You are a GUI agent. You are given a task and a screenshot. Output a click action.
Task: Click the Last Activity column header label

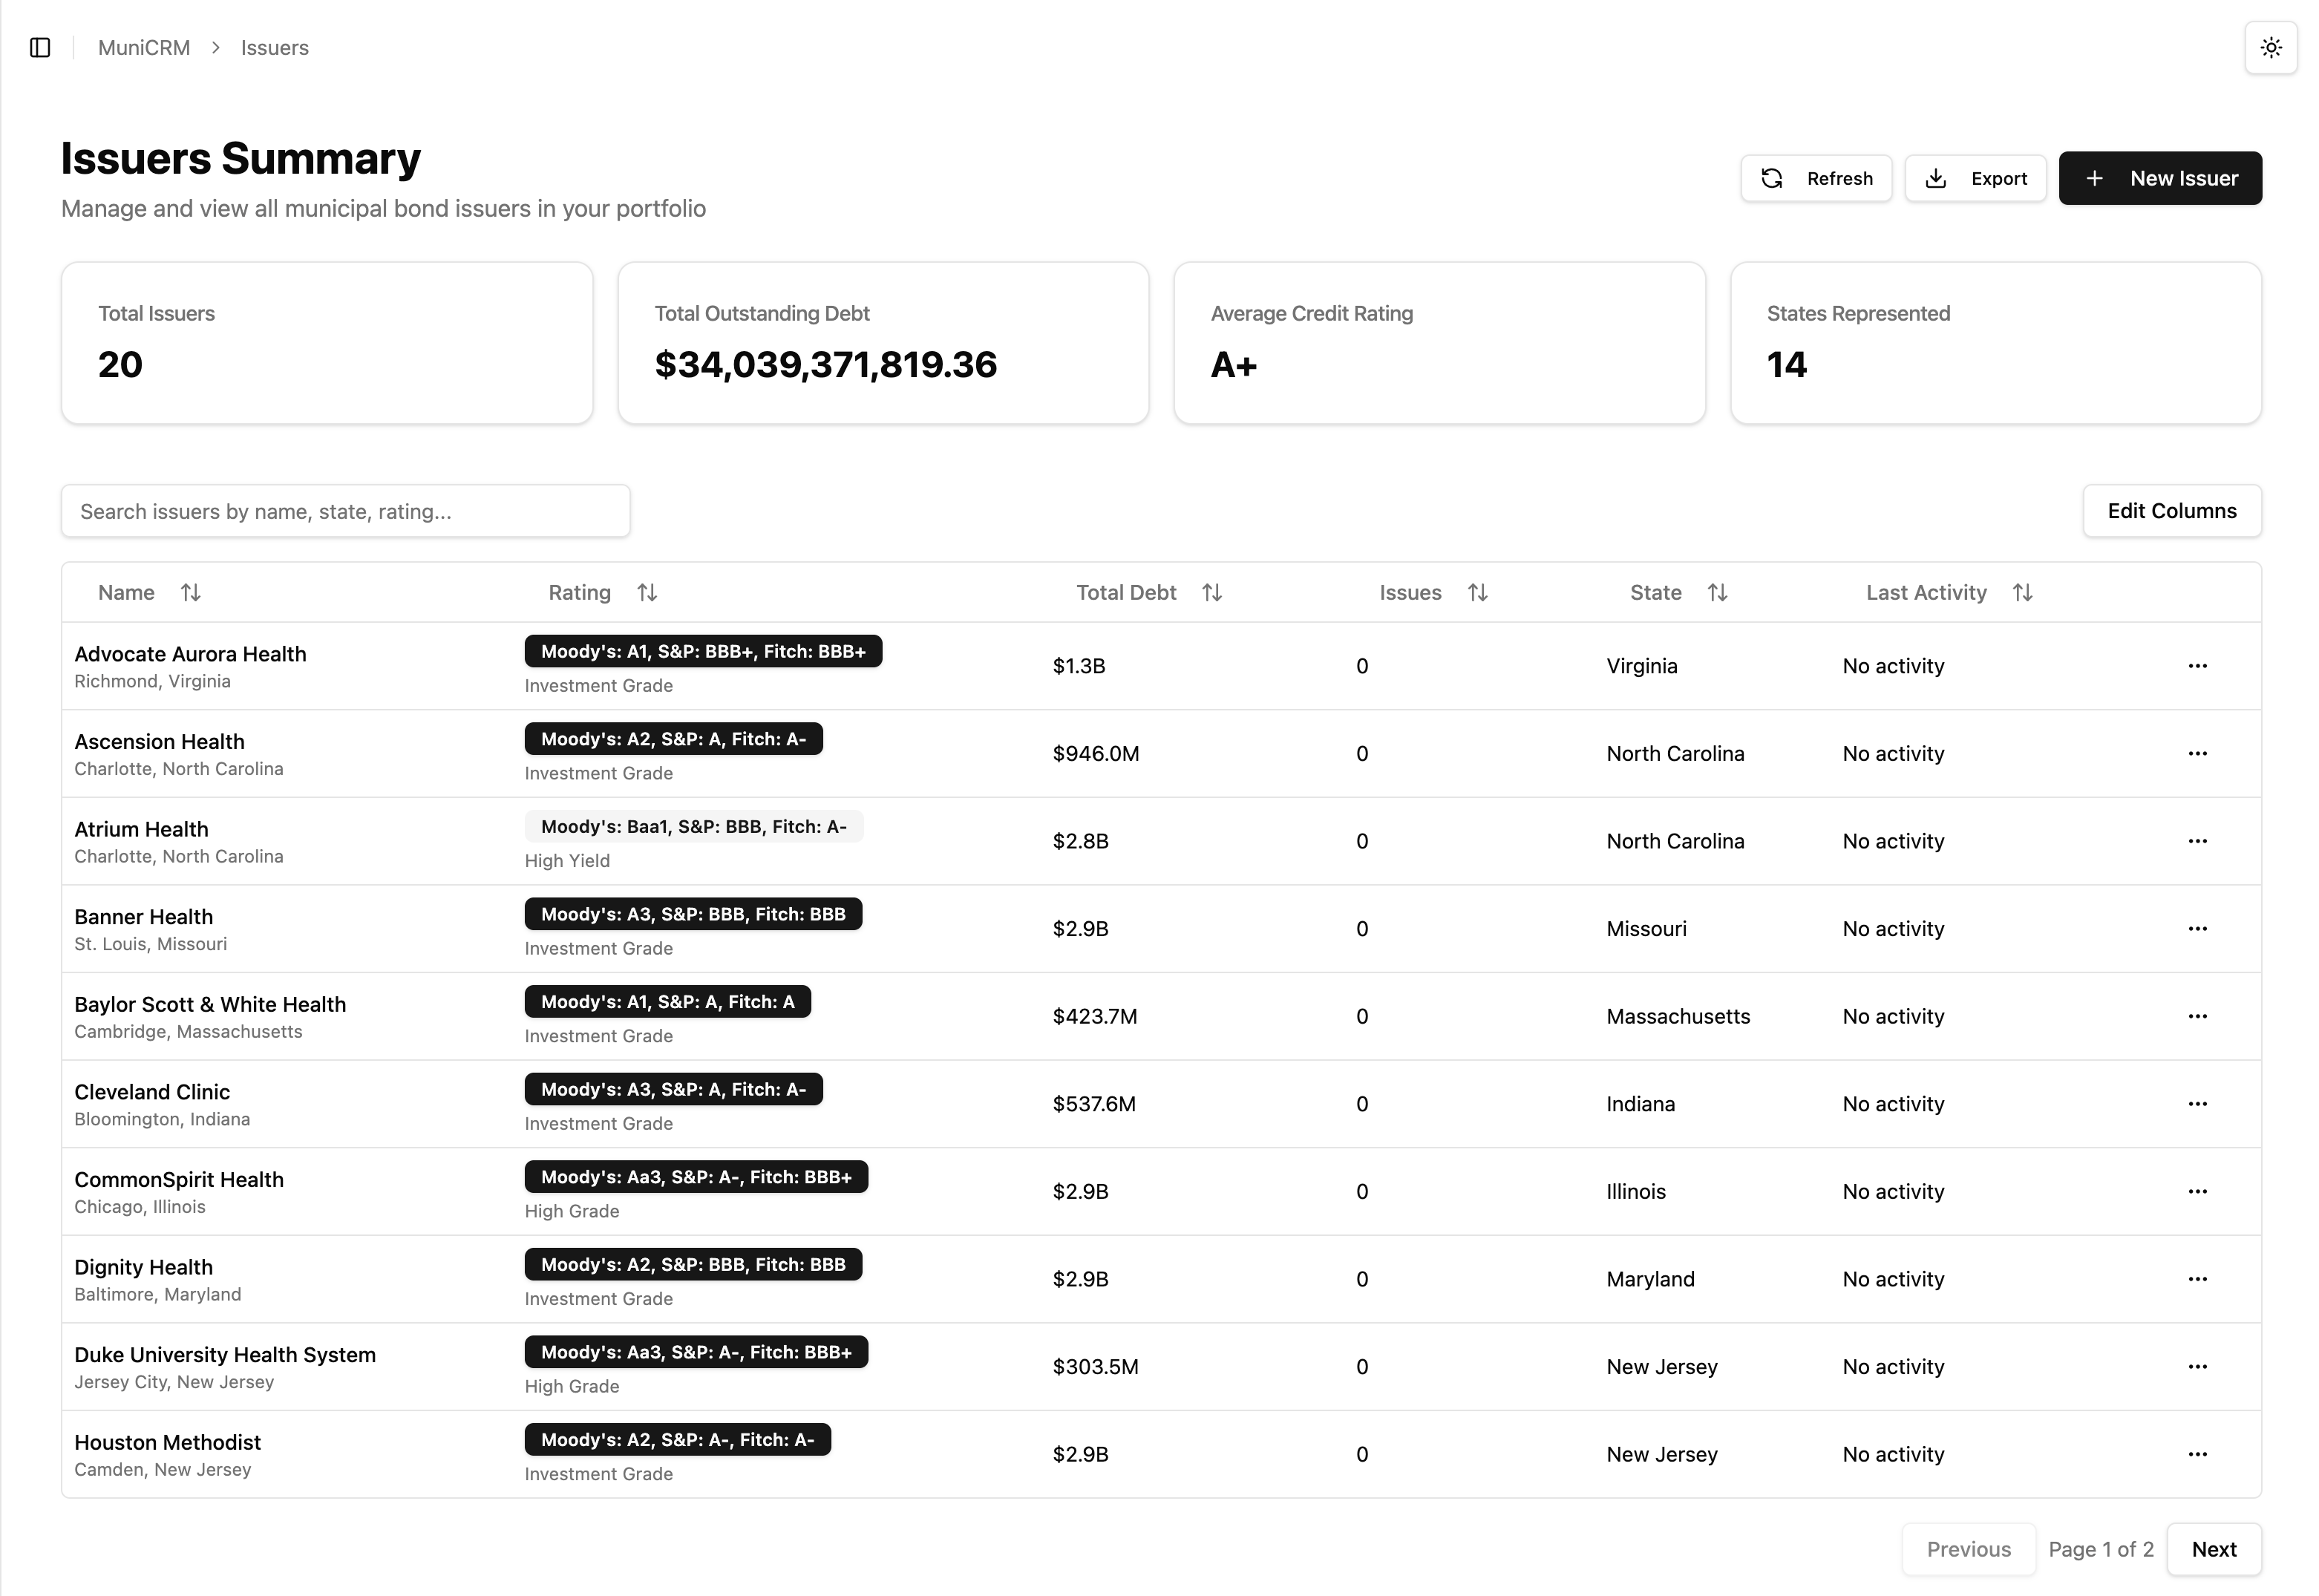pos(1926,593)
